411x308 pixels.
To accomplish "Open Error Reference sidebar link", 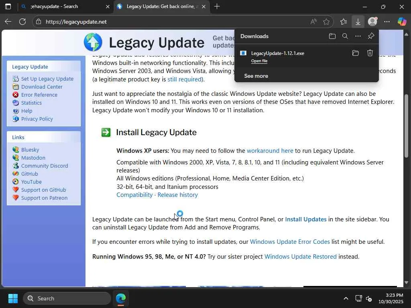I will pos(39,95).
